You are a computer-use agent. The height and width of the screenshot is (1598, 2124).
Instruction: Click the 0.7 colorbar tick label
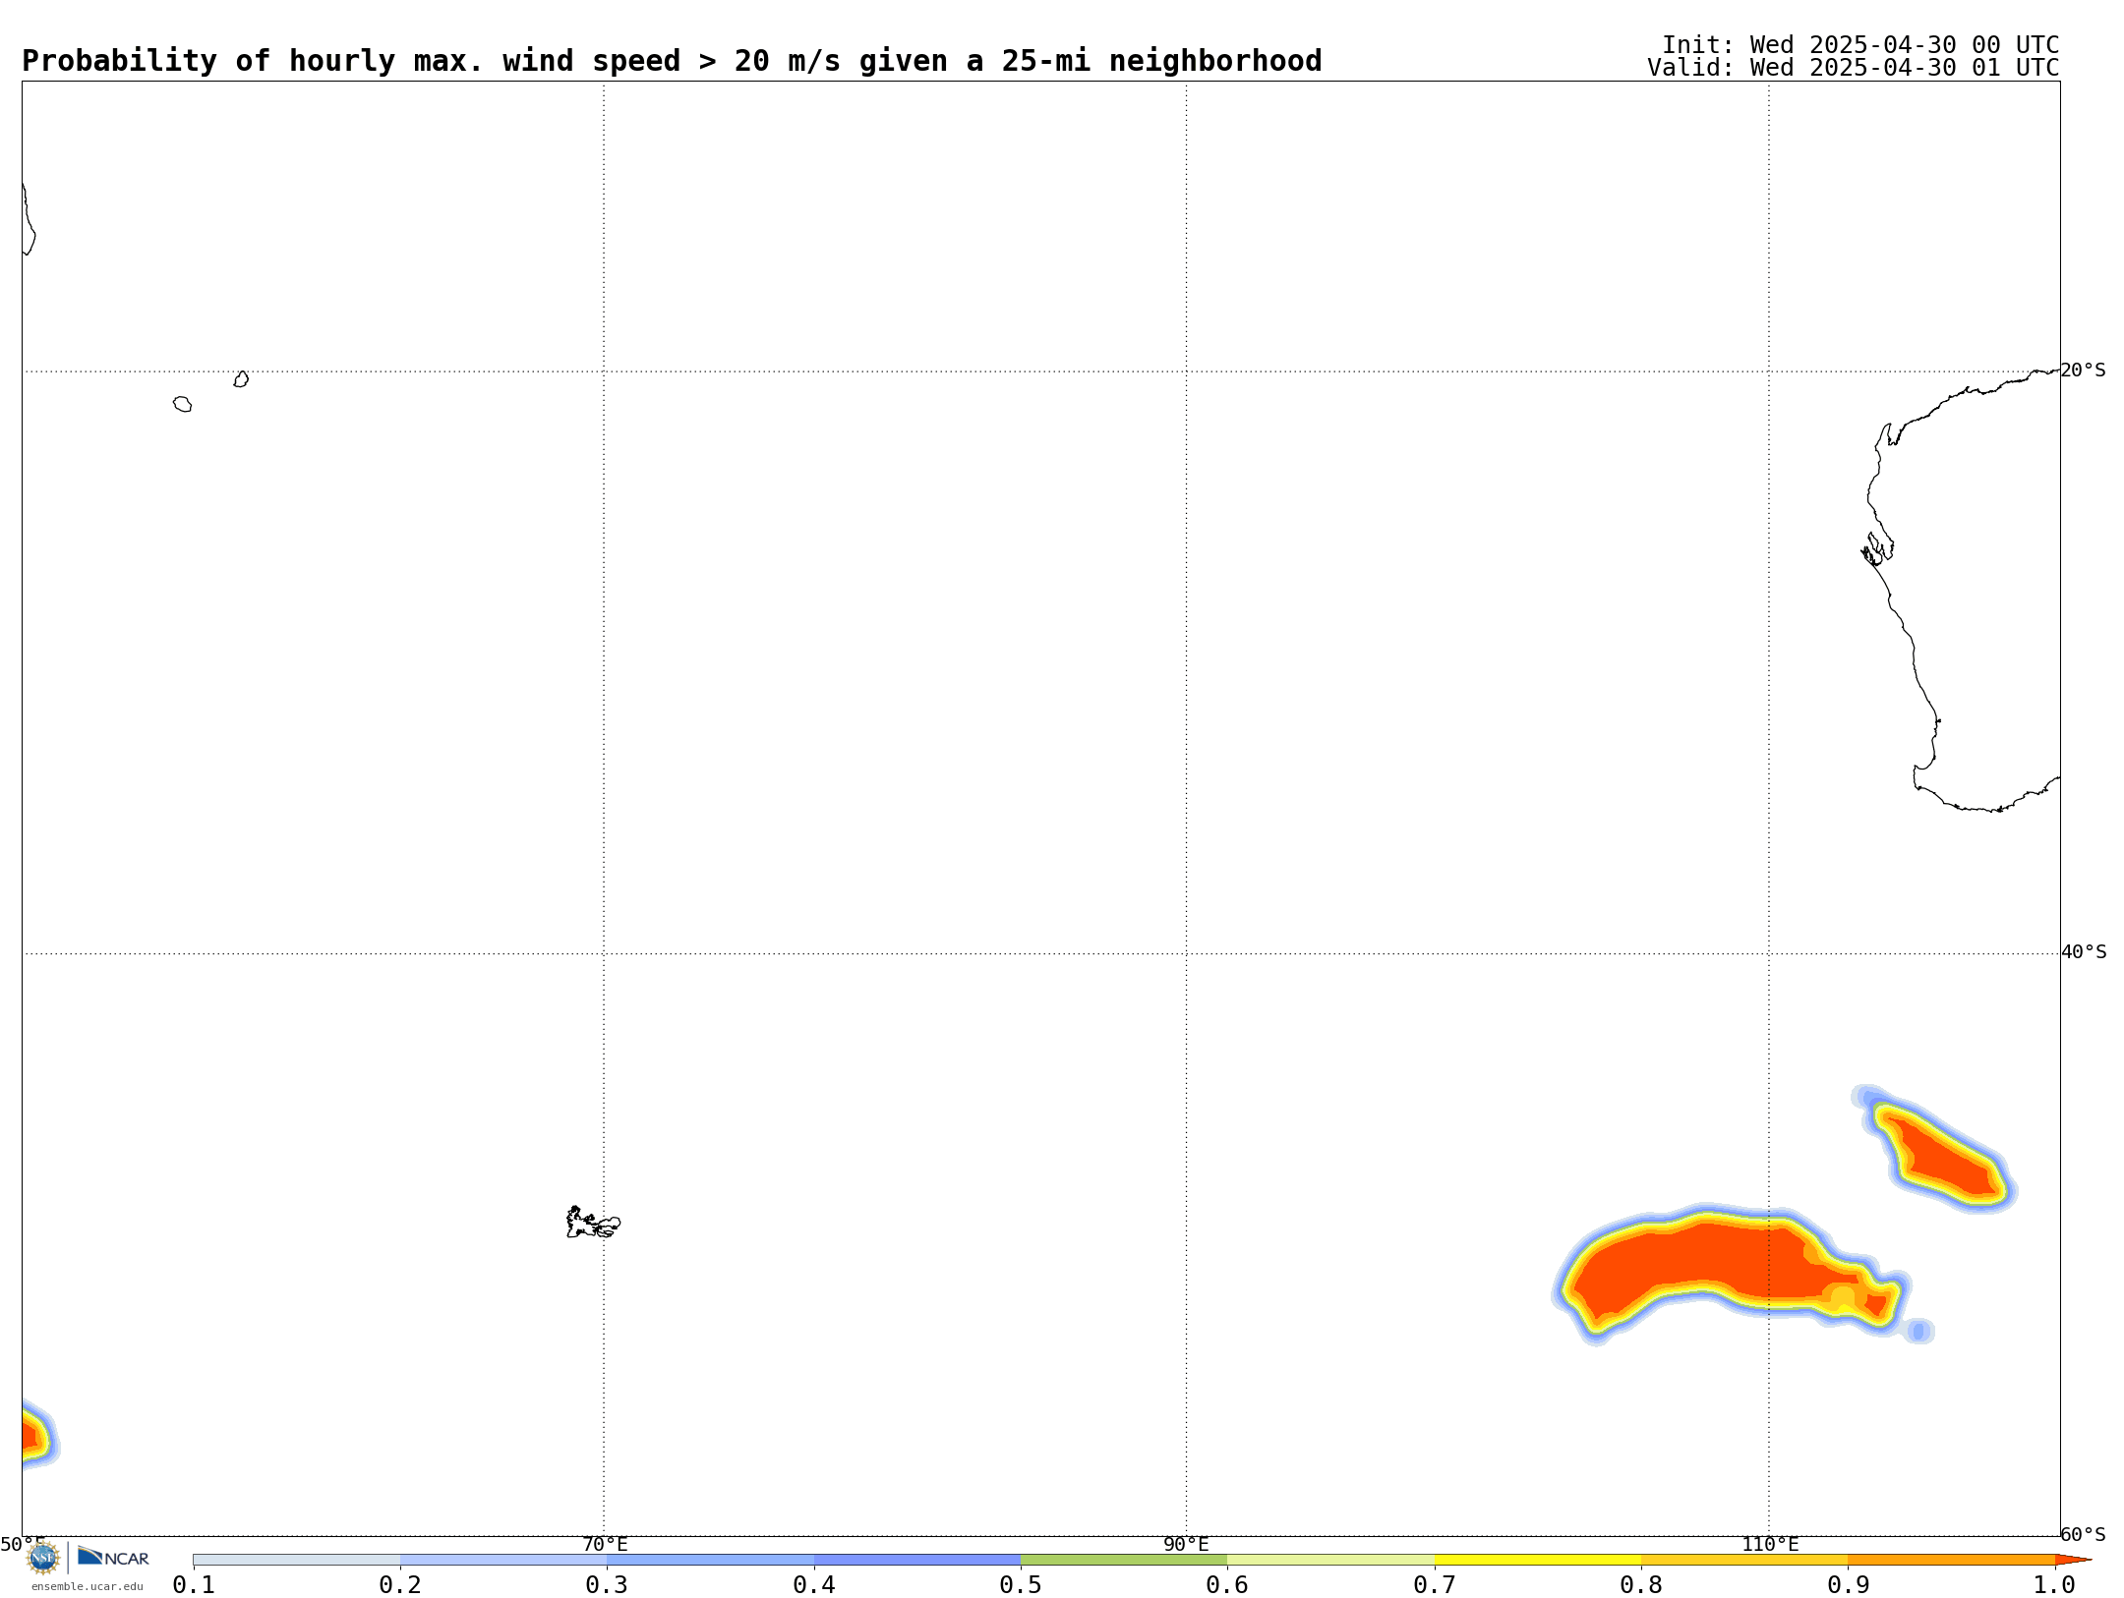coord(1435,1584)
